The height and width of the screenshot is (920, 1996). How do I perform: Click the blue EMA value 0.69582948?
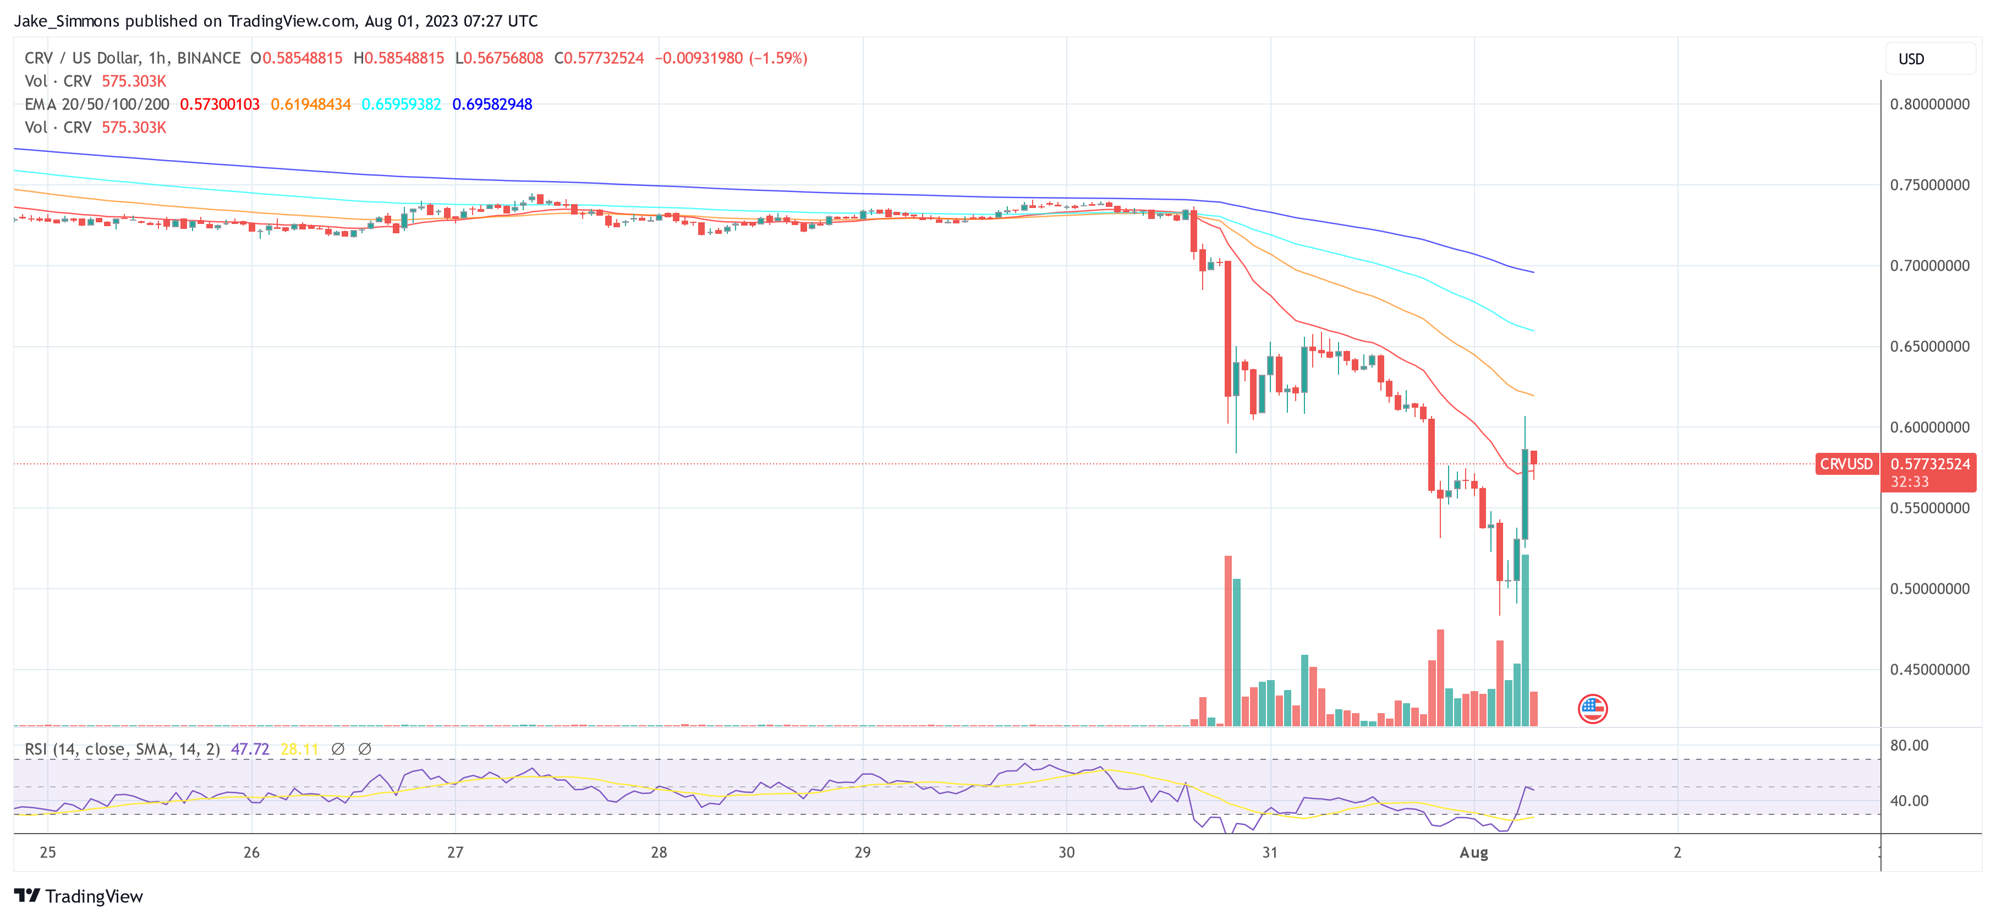[x=492, y=104]
